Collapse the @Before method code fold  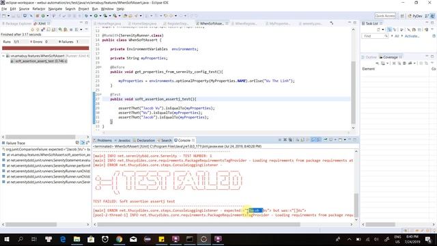[100, 67]
